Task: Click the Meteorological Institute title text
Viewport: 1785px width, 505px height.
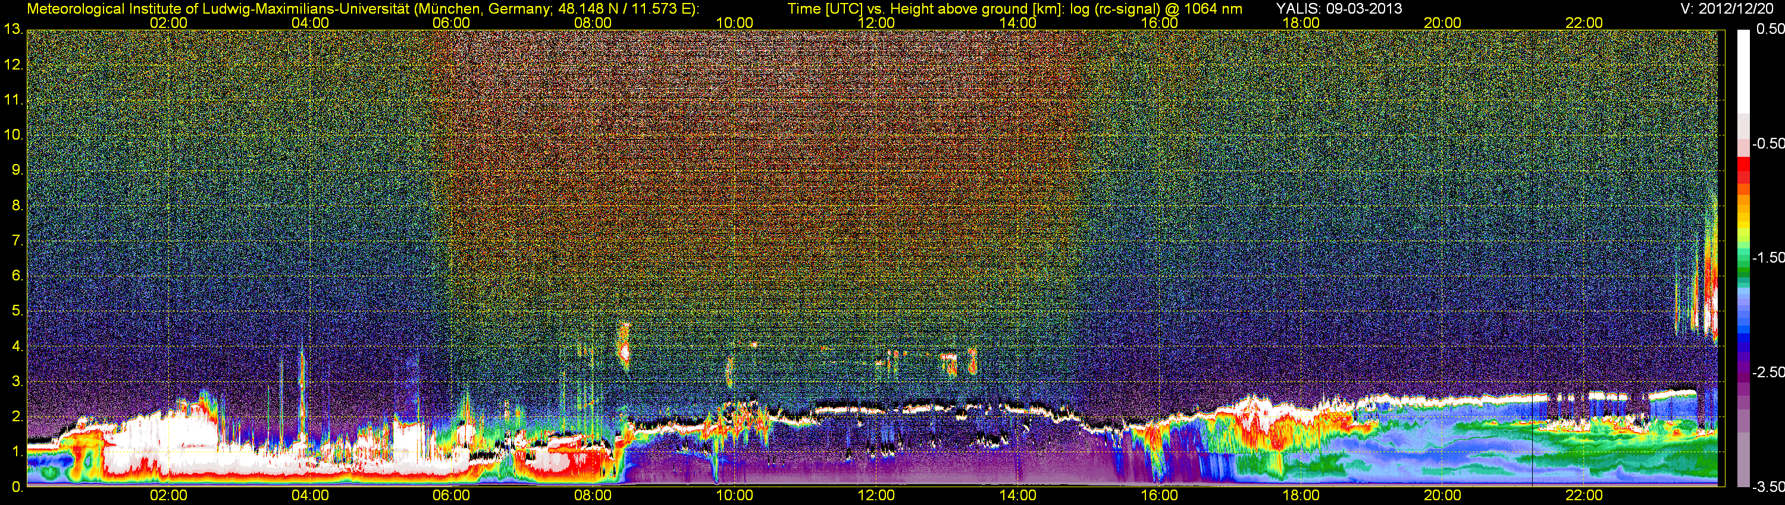Action: (362, 9)
